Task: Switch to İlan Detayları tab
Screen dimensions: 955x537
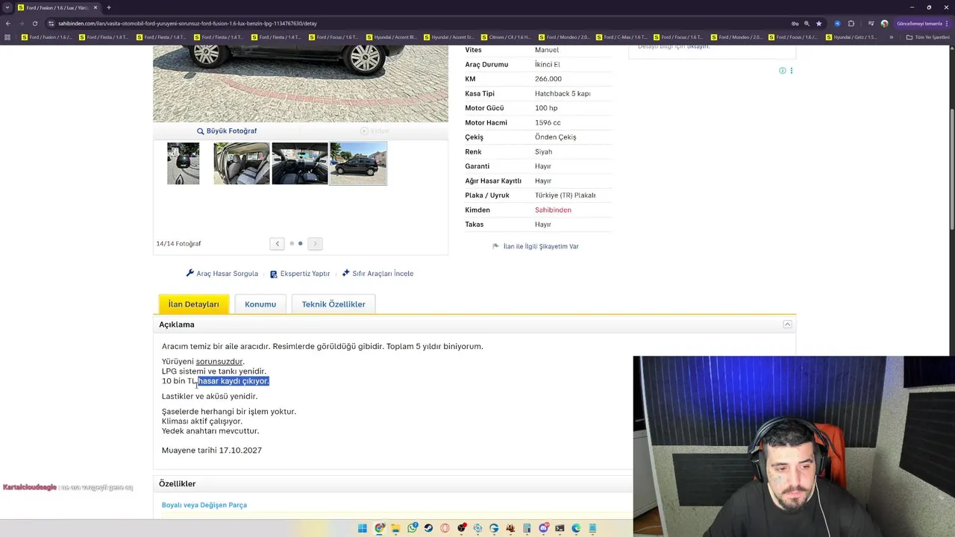Action: coord(194,304)
